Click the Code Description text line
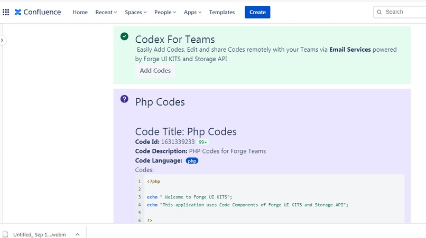The height and width of the screenshot is (238, 426). (200, 151)
